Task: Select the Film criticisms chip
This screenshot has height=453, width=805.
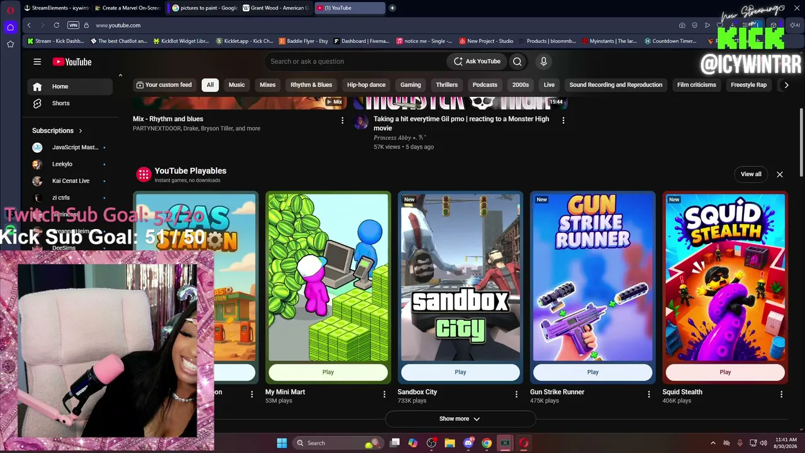Action: click(697, 85)
